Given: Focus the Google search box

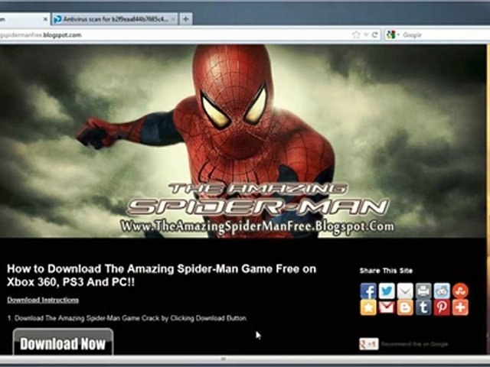Looking at the screenshot, I should click(446, 35).
